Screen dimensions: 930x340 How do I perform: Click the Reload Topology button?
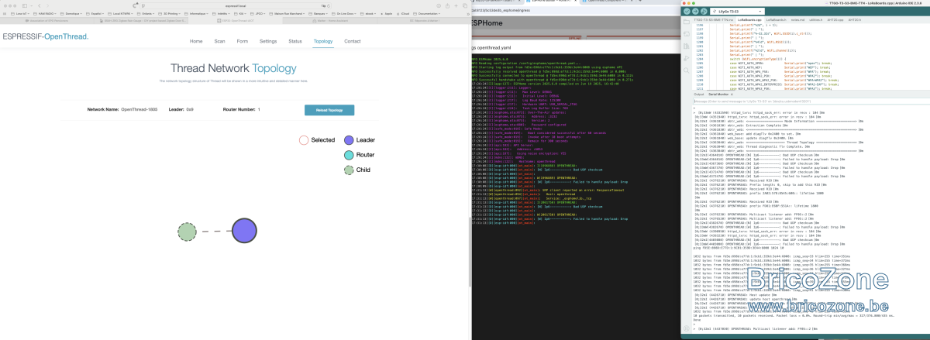(x=329, y=110)
